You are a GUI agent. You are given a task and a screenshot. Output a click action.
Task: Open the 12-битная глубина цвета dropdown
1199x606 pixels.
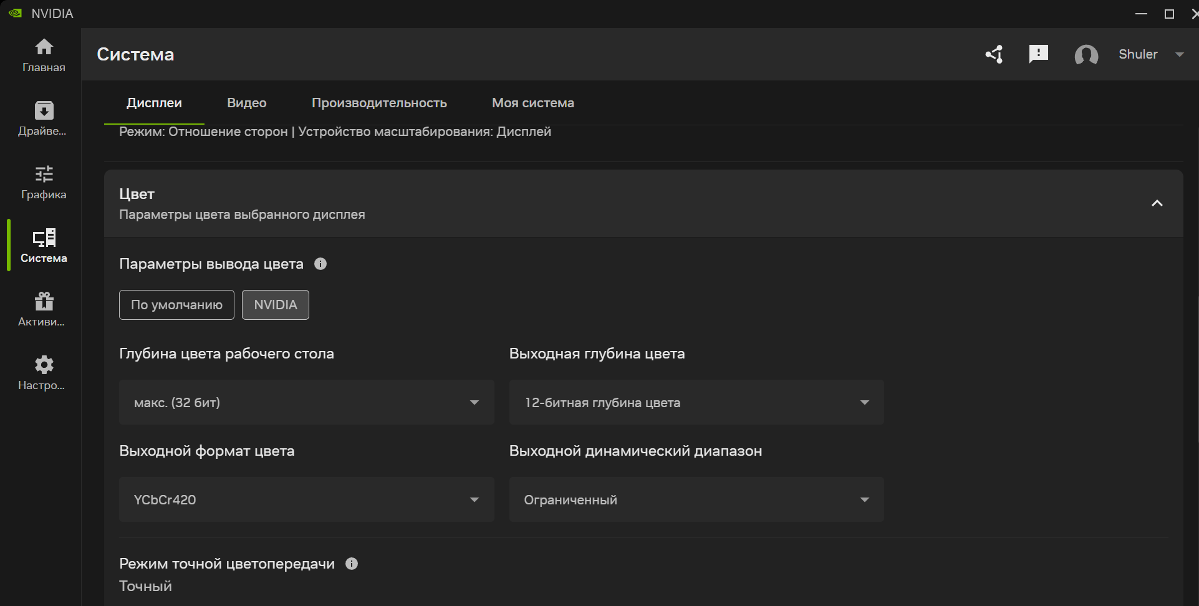click(696, 403)
